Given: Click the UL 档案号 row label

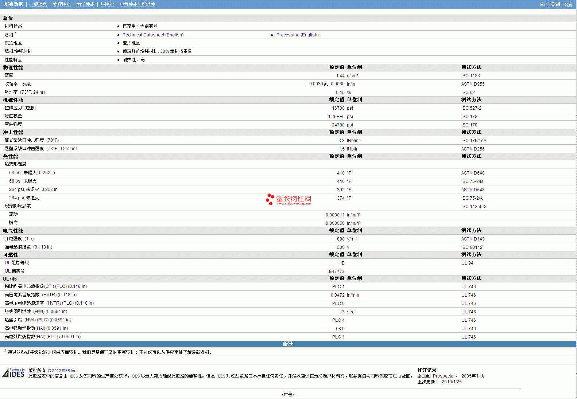Looking at the screenshot, I should (x=15, y=271).
